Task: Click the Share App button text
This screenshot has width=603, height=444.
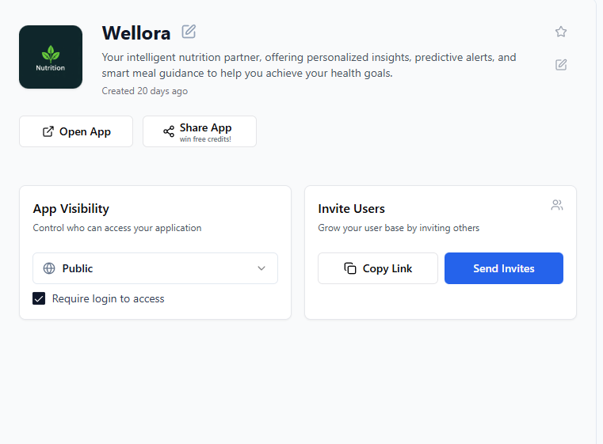Action: pos(205,127)
